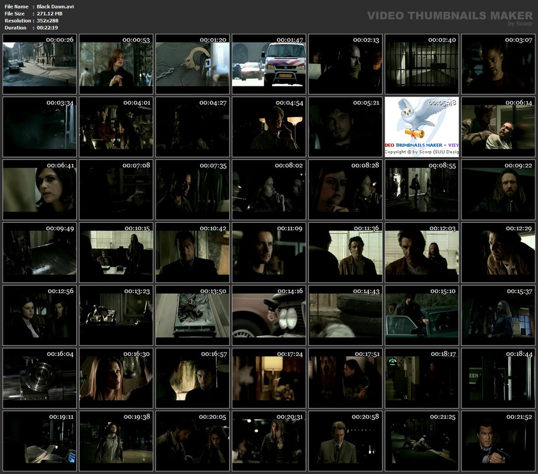The width and height of the screenshot is (538, 474).
Task: Select the file size value "271.12 MB"
Action: 49,14
